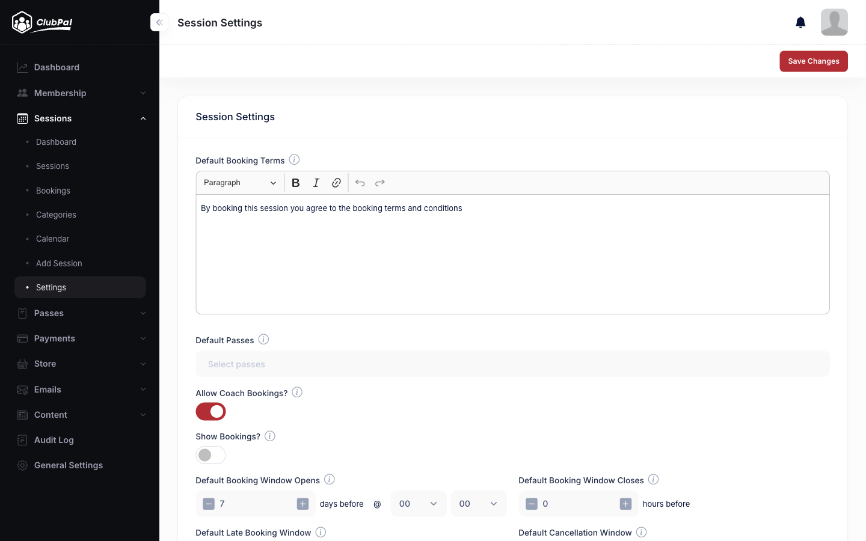Open the hours dropdown next to the @ symbol

419,504
